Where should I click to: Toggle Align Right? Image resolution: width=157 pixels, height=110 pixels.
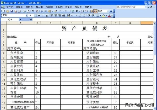point(59,16)
